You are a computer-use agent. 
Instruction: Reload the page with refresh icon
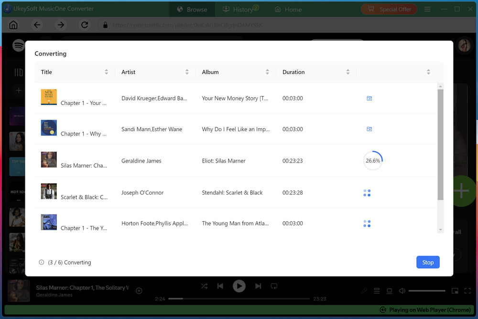85,25
